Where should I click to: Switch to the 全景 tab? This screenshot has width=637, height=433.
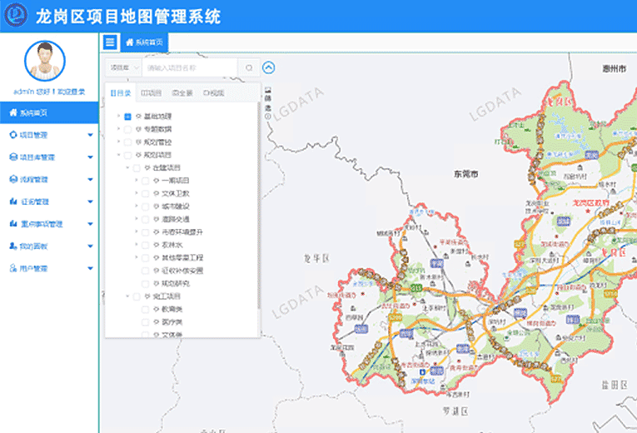coord(182,93)
